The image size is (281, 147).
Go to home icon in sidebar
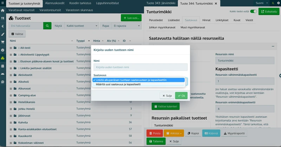coord(3,11)
